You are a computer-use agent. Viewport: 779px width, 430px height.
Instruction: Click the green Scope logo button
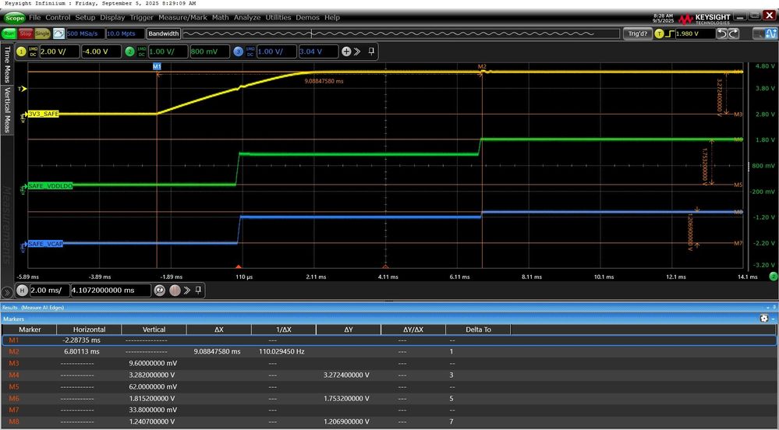[14, 18]
